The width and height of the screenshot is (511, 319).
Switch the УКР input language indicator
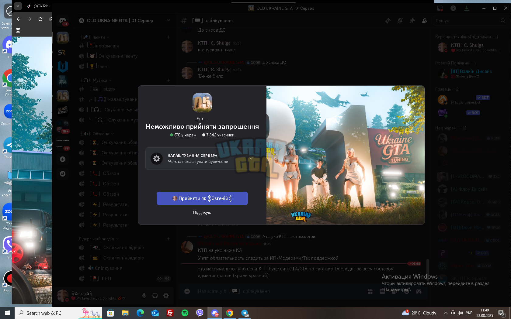[469, 313]
